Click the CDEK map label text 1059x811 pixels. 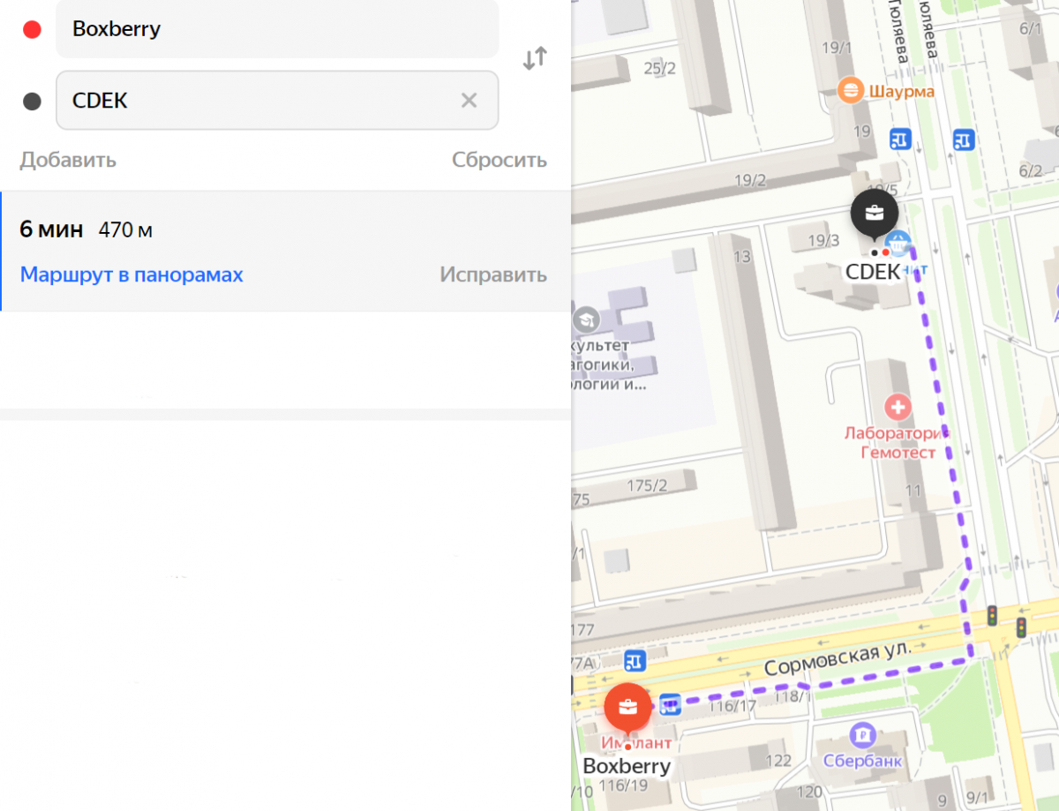(873, 272)
